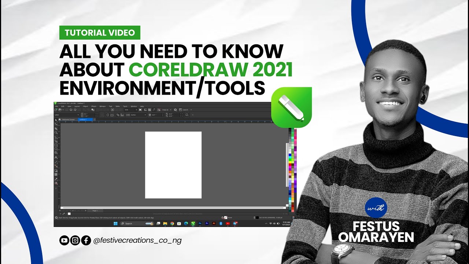Image resolution: width=469 pixels, height=264 pixels.
Task: Click the Page 1 tab
Action: (x=95, y=210)
